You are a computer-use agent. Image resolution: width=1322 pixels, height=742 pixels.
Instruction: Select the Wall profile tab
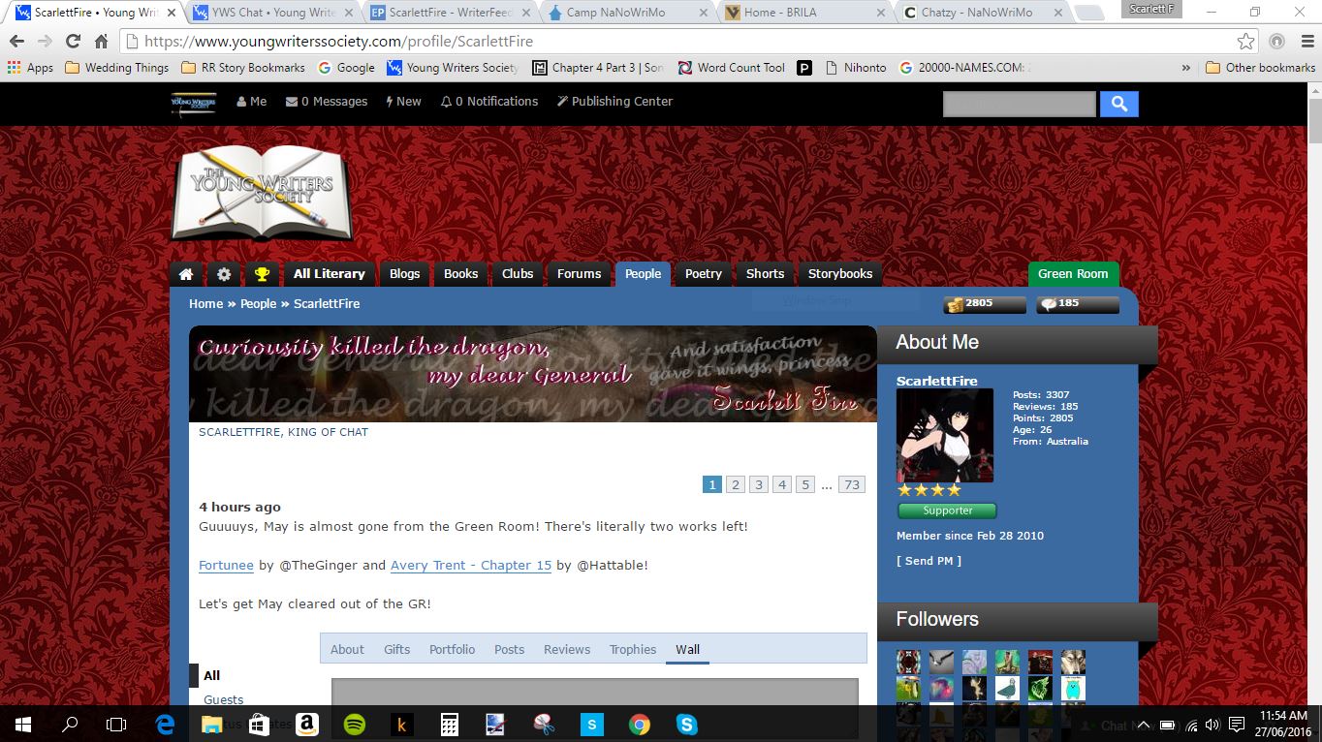pos(687,650)
